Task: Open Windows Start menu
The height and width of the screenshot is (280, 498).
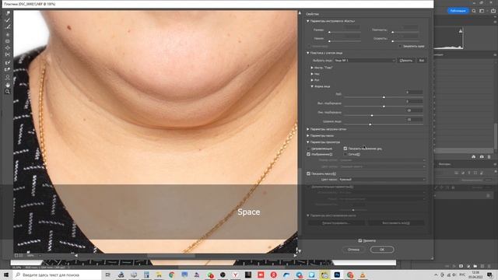Action: point(6,275)
